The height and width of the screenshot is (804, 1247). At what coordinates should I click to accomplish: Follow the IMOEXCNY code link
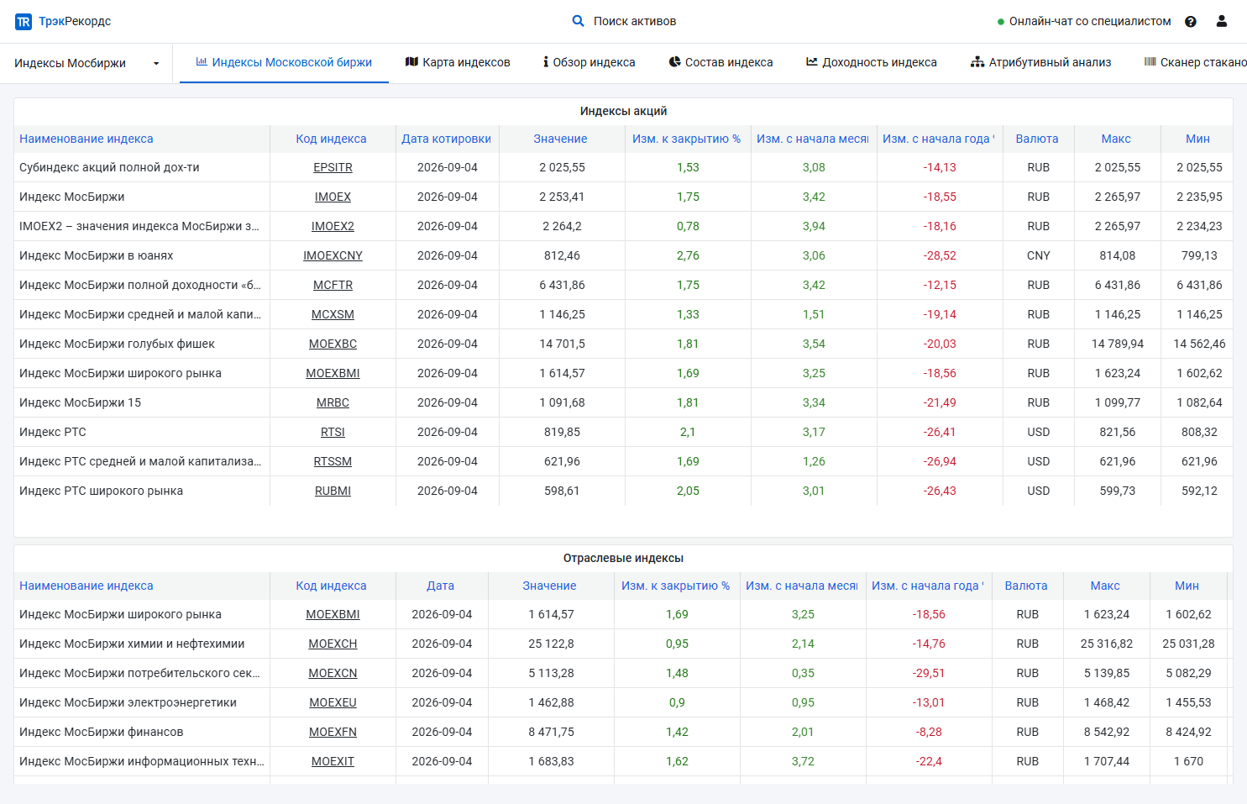(x=333, y=255)
